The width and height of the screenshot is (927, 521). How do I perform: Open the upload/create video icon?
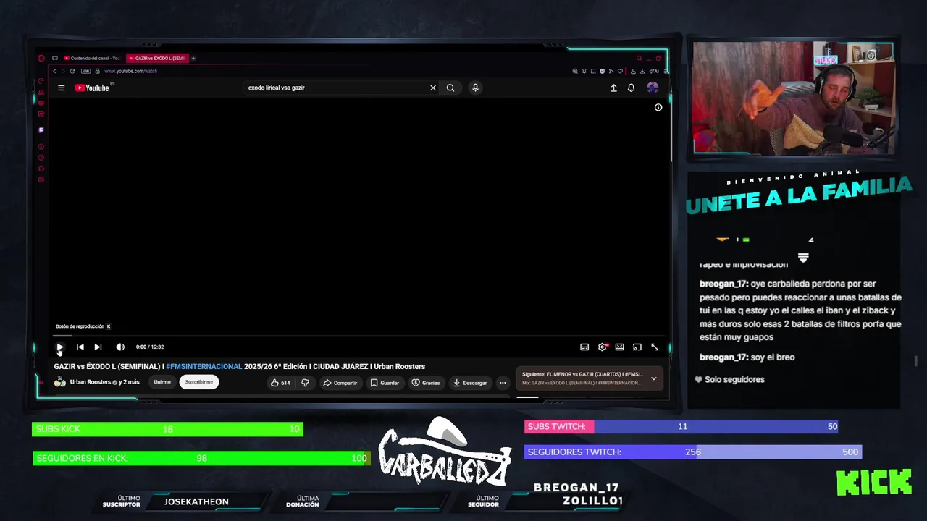click(x=613, y=88)
